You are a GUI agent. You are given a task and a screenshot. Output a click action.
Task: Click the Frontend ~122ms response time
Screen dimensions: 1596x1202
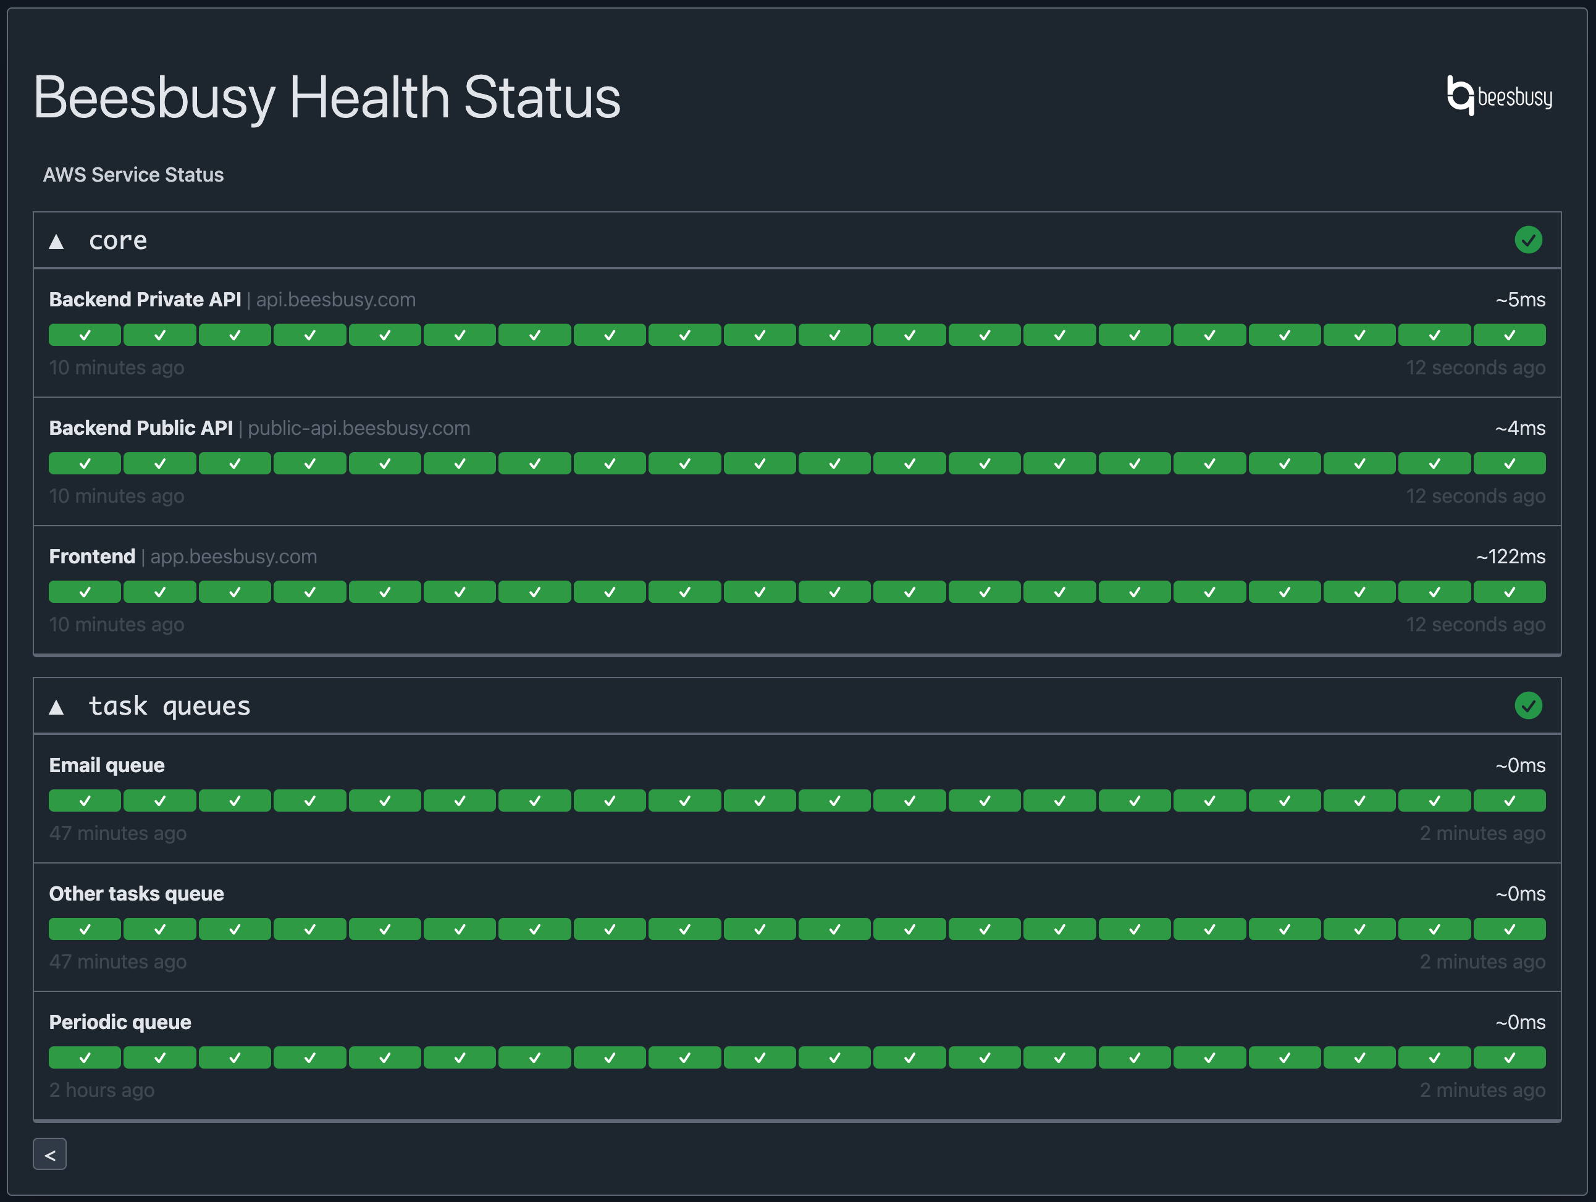(x=1510, y=557)
